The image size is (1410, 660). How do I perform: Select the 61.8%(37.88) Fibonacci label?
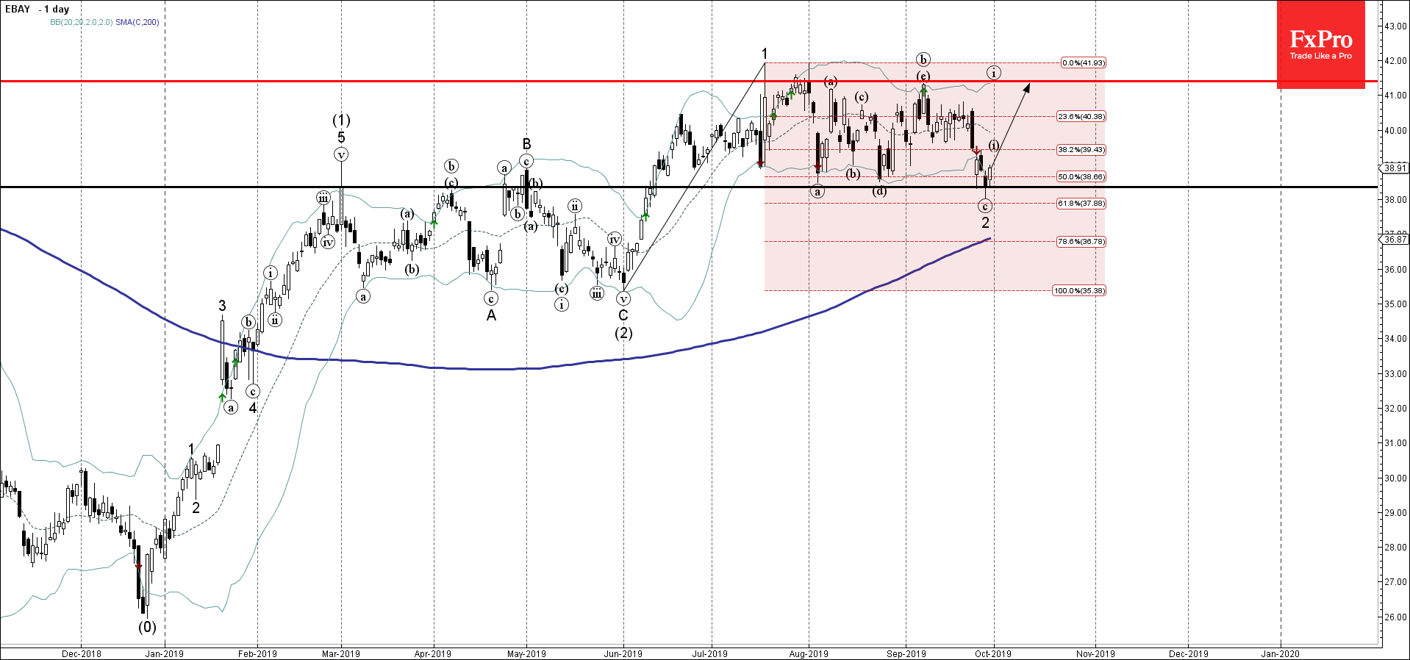1081,204
